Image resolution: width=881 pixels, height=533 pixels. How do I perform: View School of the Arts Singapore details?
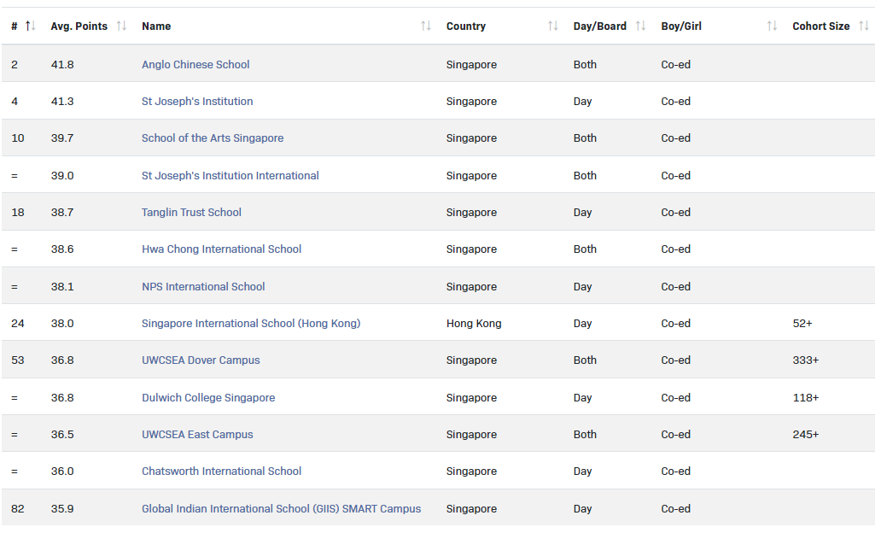(x=213, y=138)
